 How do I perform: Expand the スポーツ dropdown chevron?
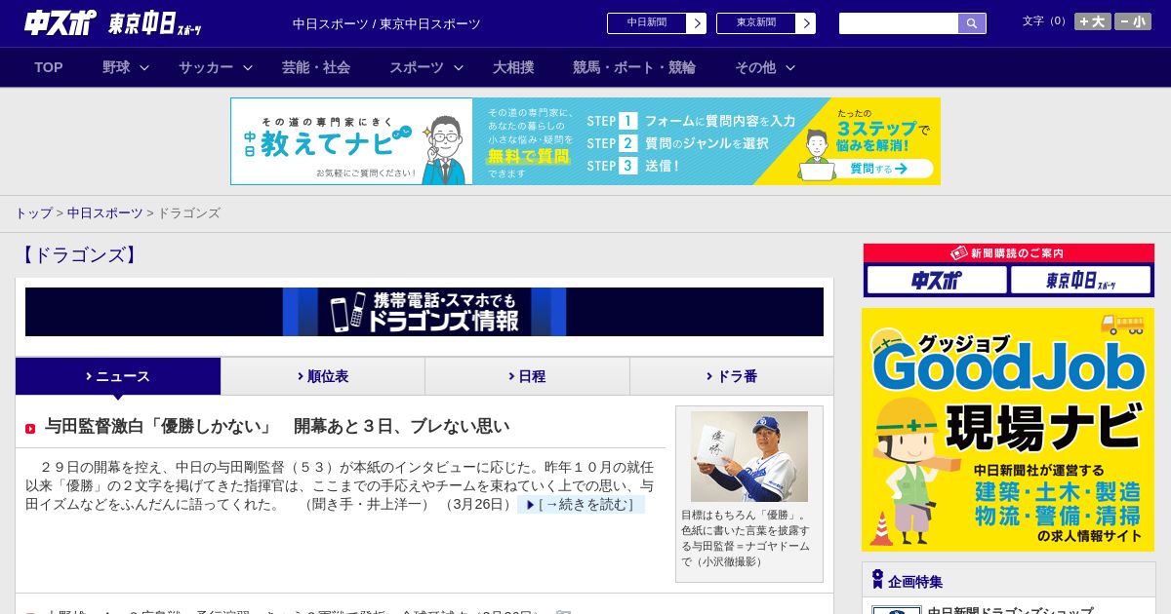click(459, 67)
